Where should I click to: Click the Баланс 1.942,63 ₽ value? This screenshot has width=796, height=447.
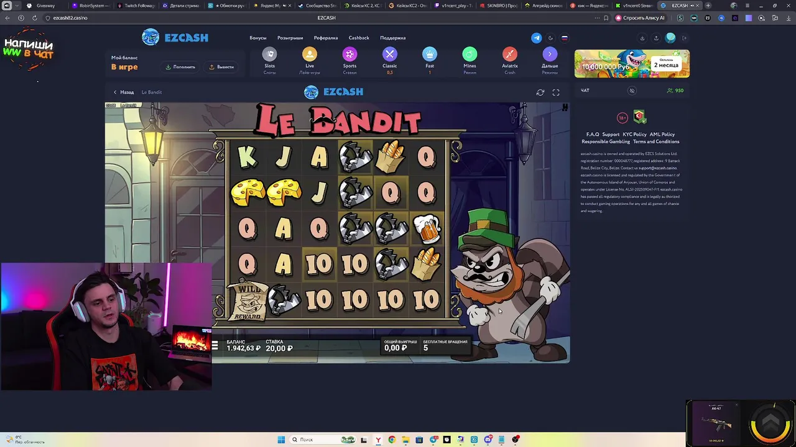243,346
